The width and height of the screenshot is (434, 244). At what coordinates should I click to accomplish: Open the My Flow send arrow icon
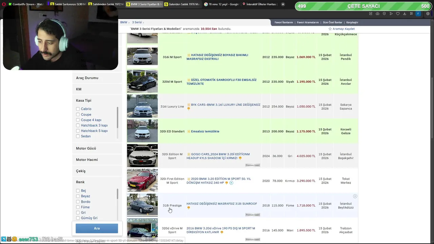391,14
